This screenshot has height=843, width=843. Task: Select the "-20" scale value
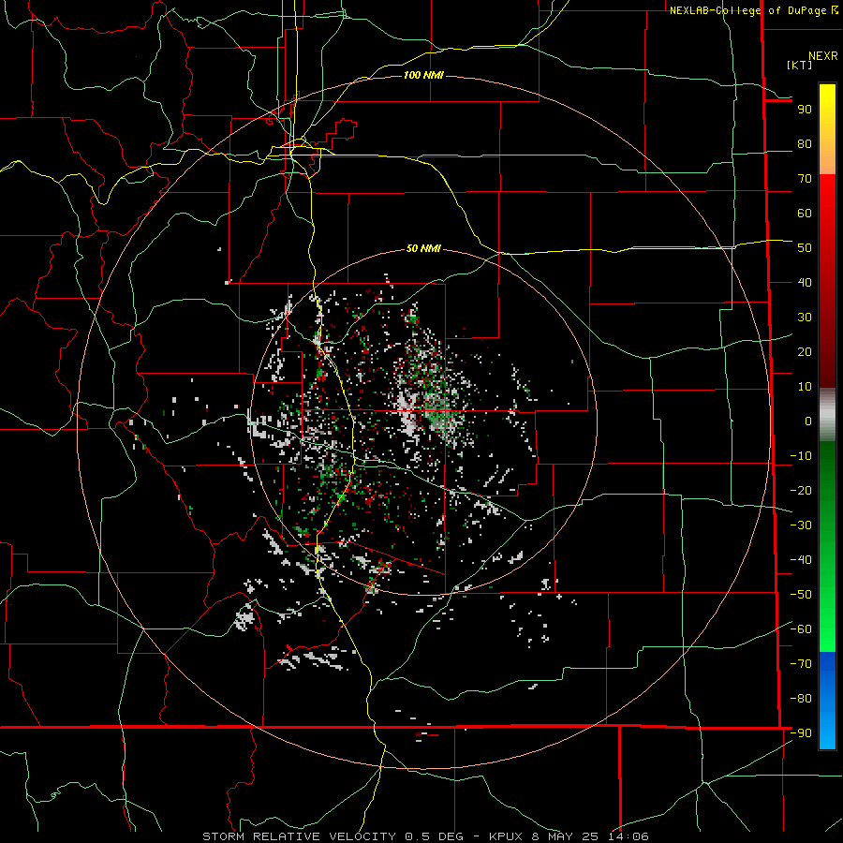pyautogui.click(x=801, y=491)
